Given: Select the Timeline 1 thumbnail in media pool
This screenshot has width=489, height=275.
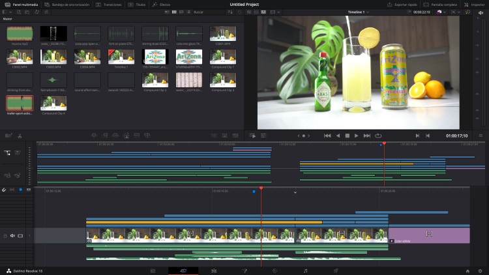Looking at the screenshot, I should tap(121, 57).
